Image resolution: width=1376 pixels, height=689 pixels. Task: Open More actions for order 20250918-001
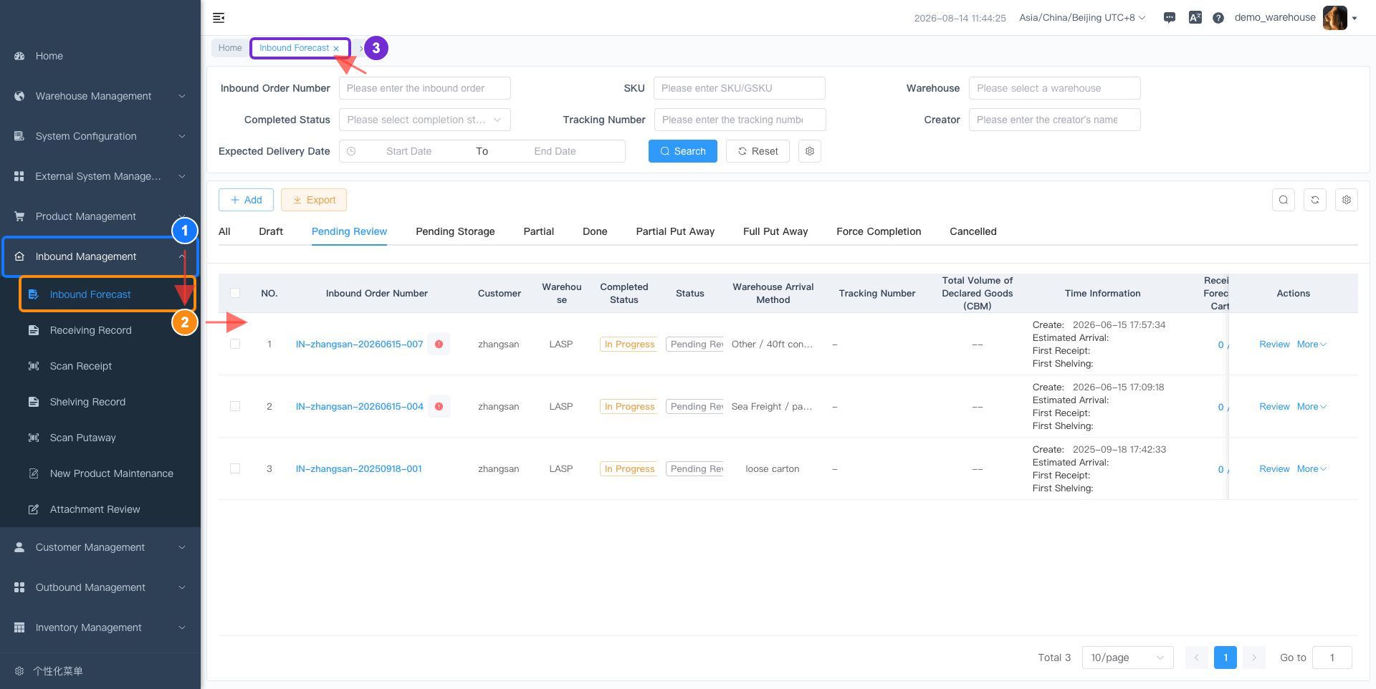click(1311, 469)
